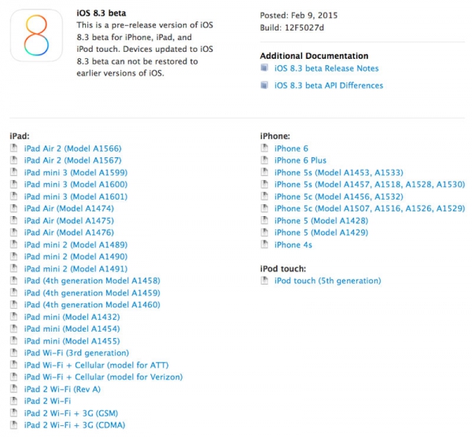Download iPod touch (5th generation) link

pos(327,281)
